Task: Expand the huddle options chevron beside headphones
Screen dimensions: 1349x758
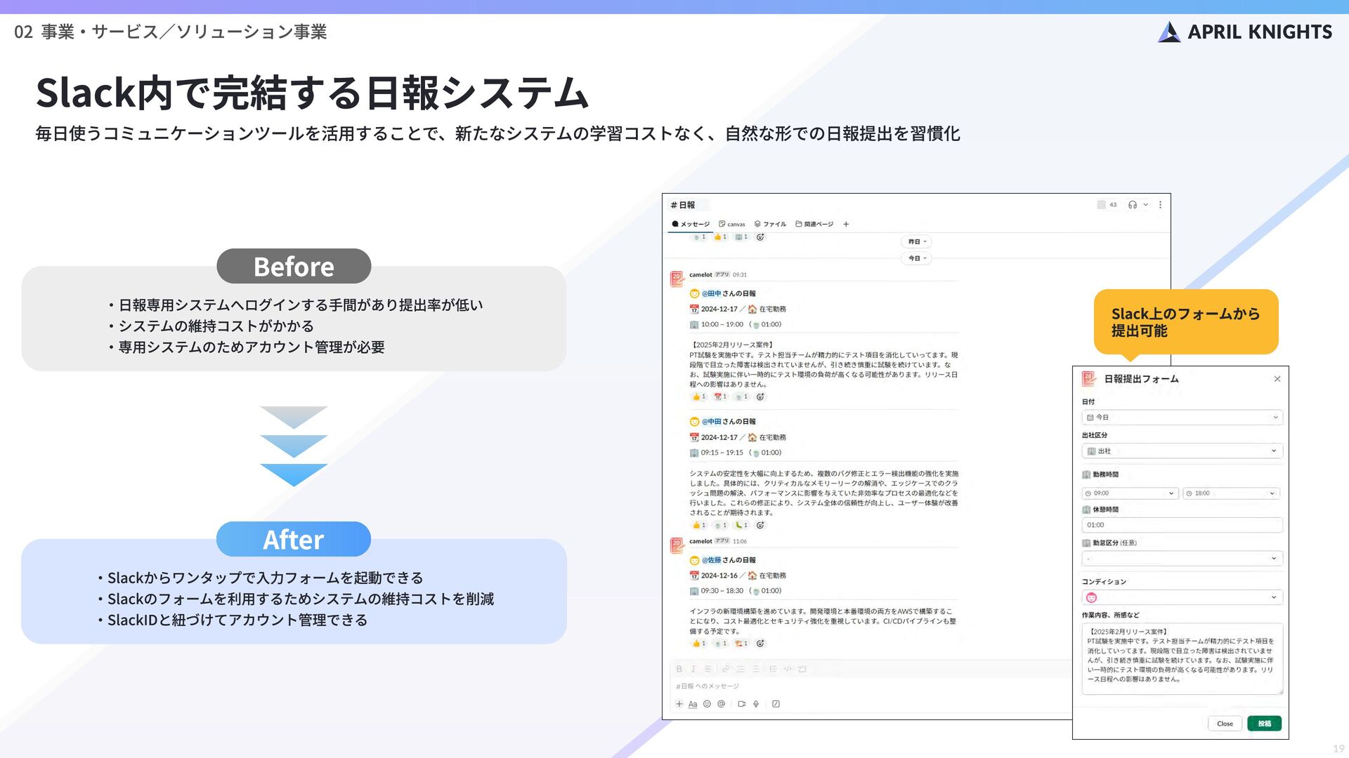Action: click(1146, 205)
